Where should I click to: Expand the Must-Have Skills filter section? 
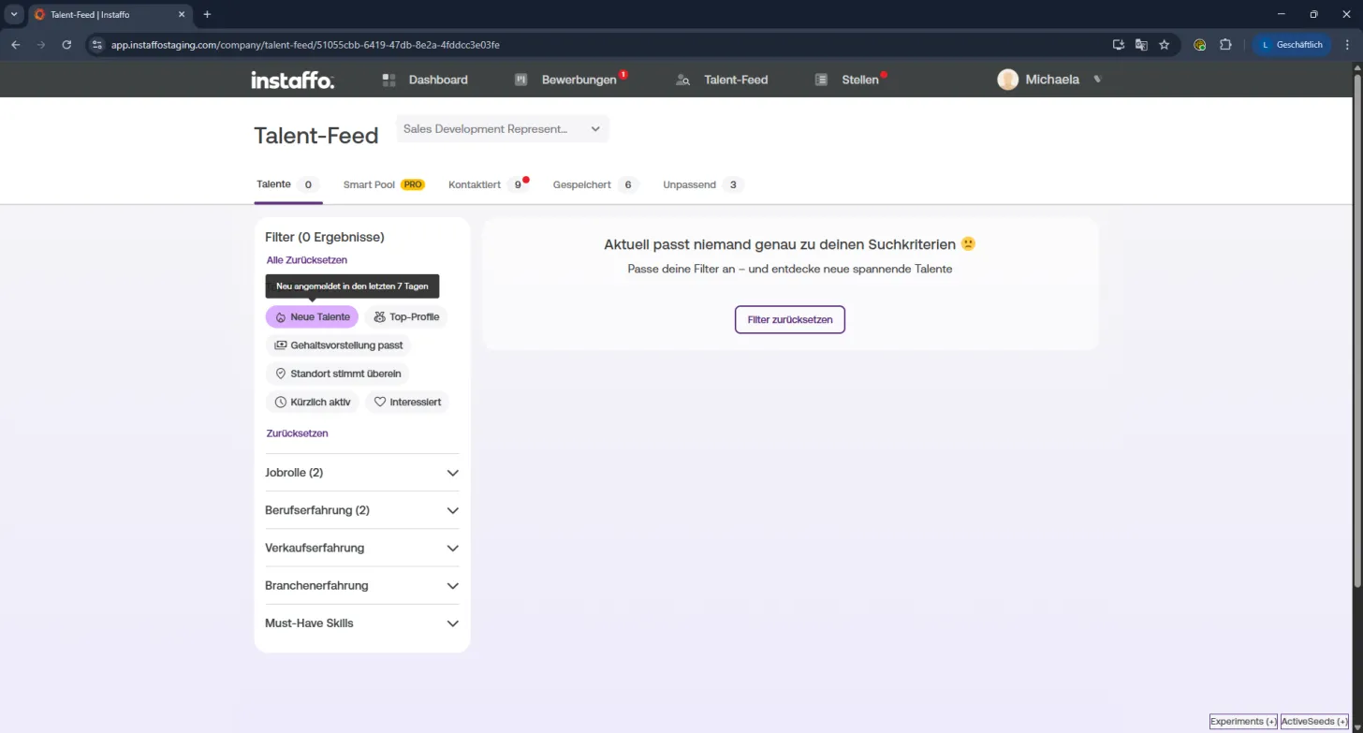tap(362, 623)
